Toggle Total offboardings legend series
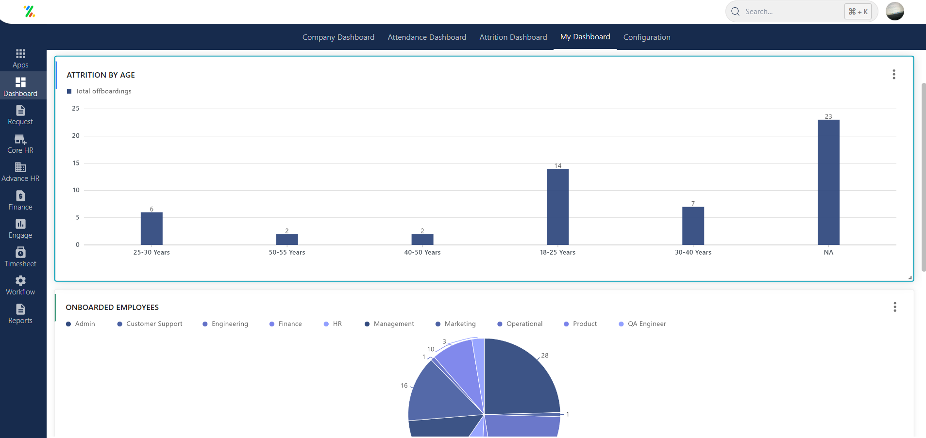This screenshot has height=438, width=926. pyautogui.click(x=99, y=91)
